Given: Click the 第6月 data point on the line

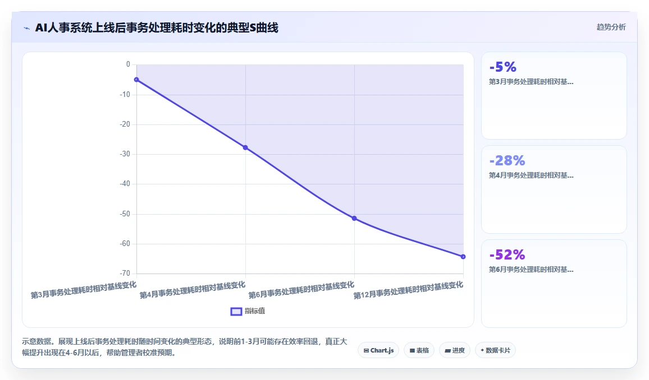Looking at the screenshot, I should [354, 218].
